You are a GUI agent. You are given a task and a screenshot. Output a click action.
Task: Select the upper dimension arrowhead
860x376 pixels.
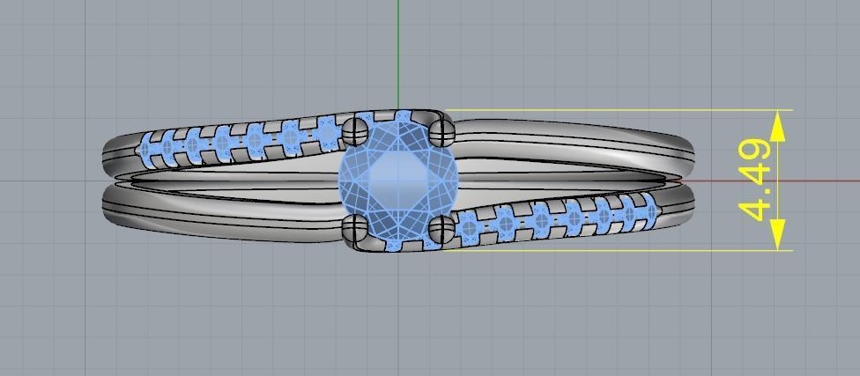coord(778,126)
